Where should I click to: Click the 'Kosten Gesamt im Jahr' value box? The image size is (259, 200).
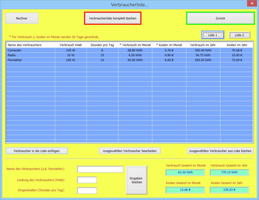pos(229,190)
